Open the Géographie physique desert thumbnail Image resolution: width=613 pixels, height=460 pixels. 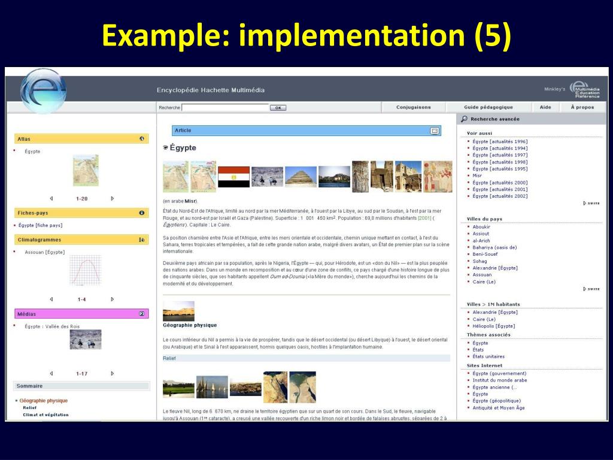178,311
